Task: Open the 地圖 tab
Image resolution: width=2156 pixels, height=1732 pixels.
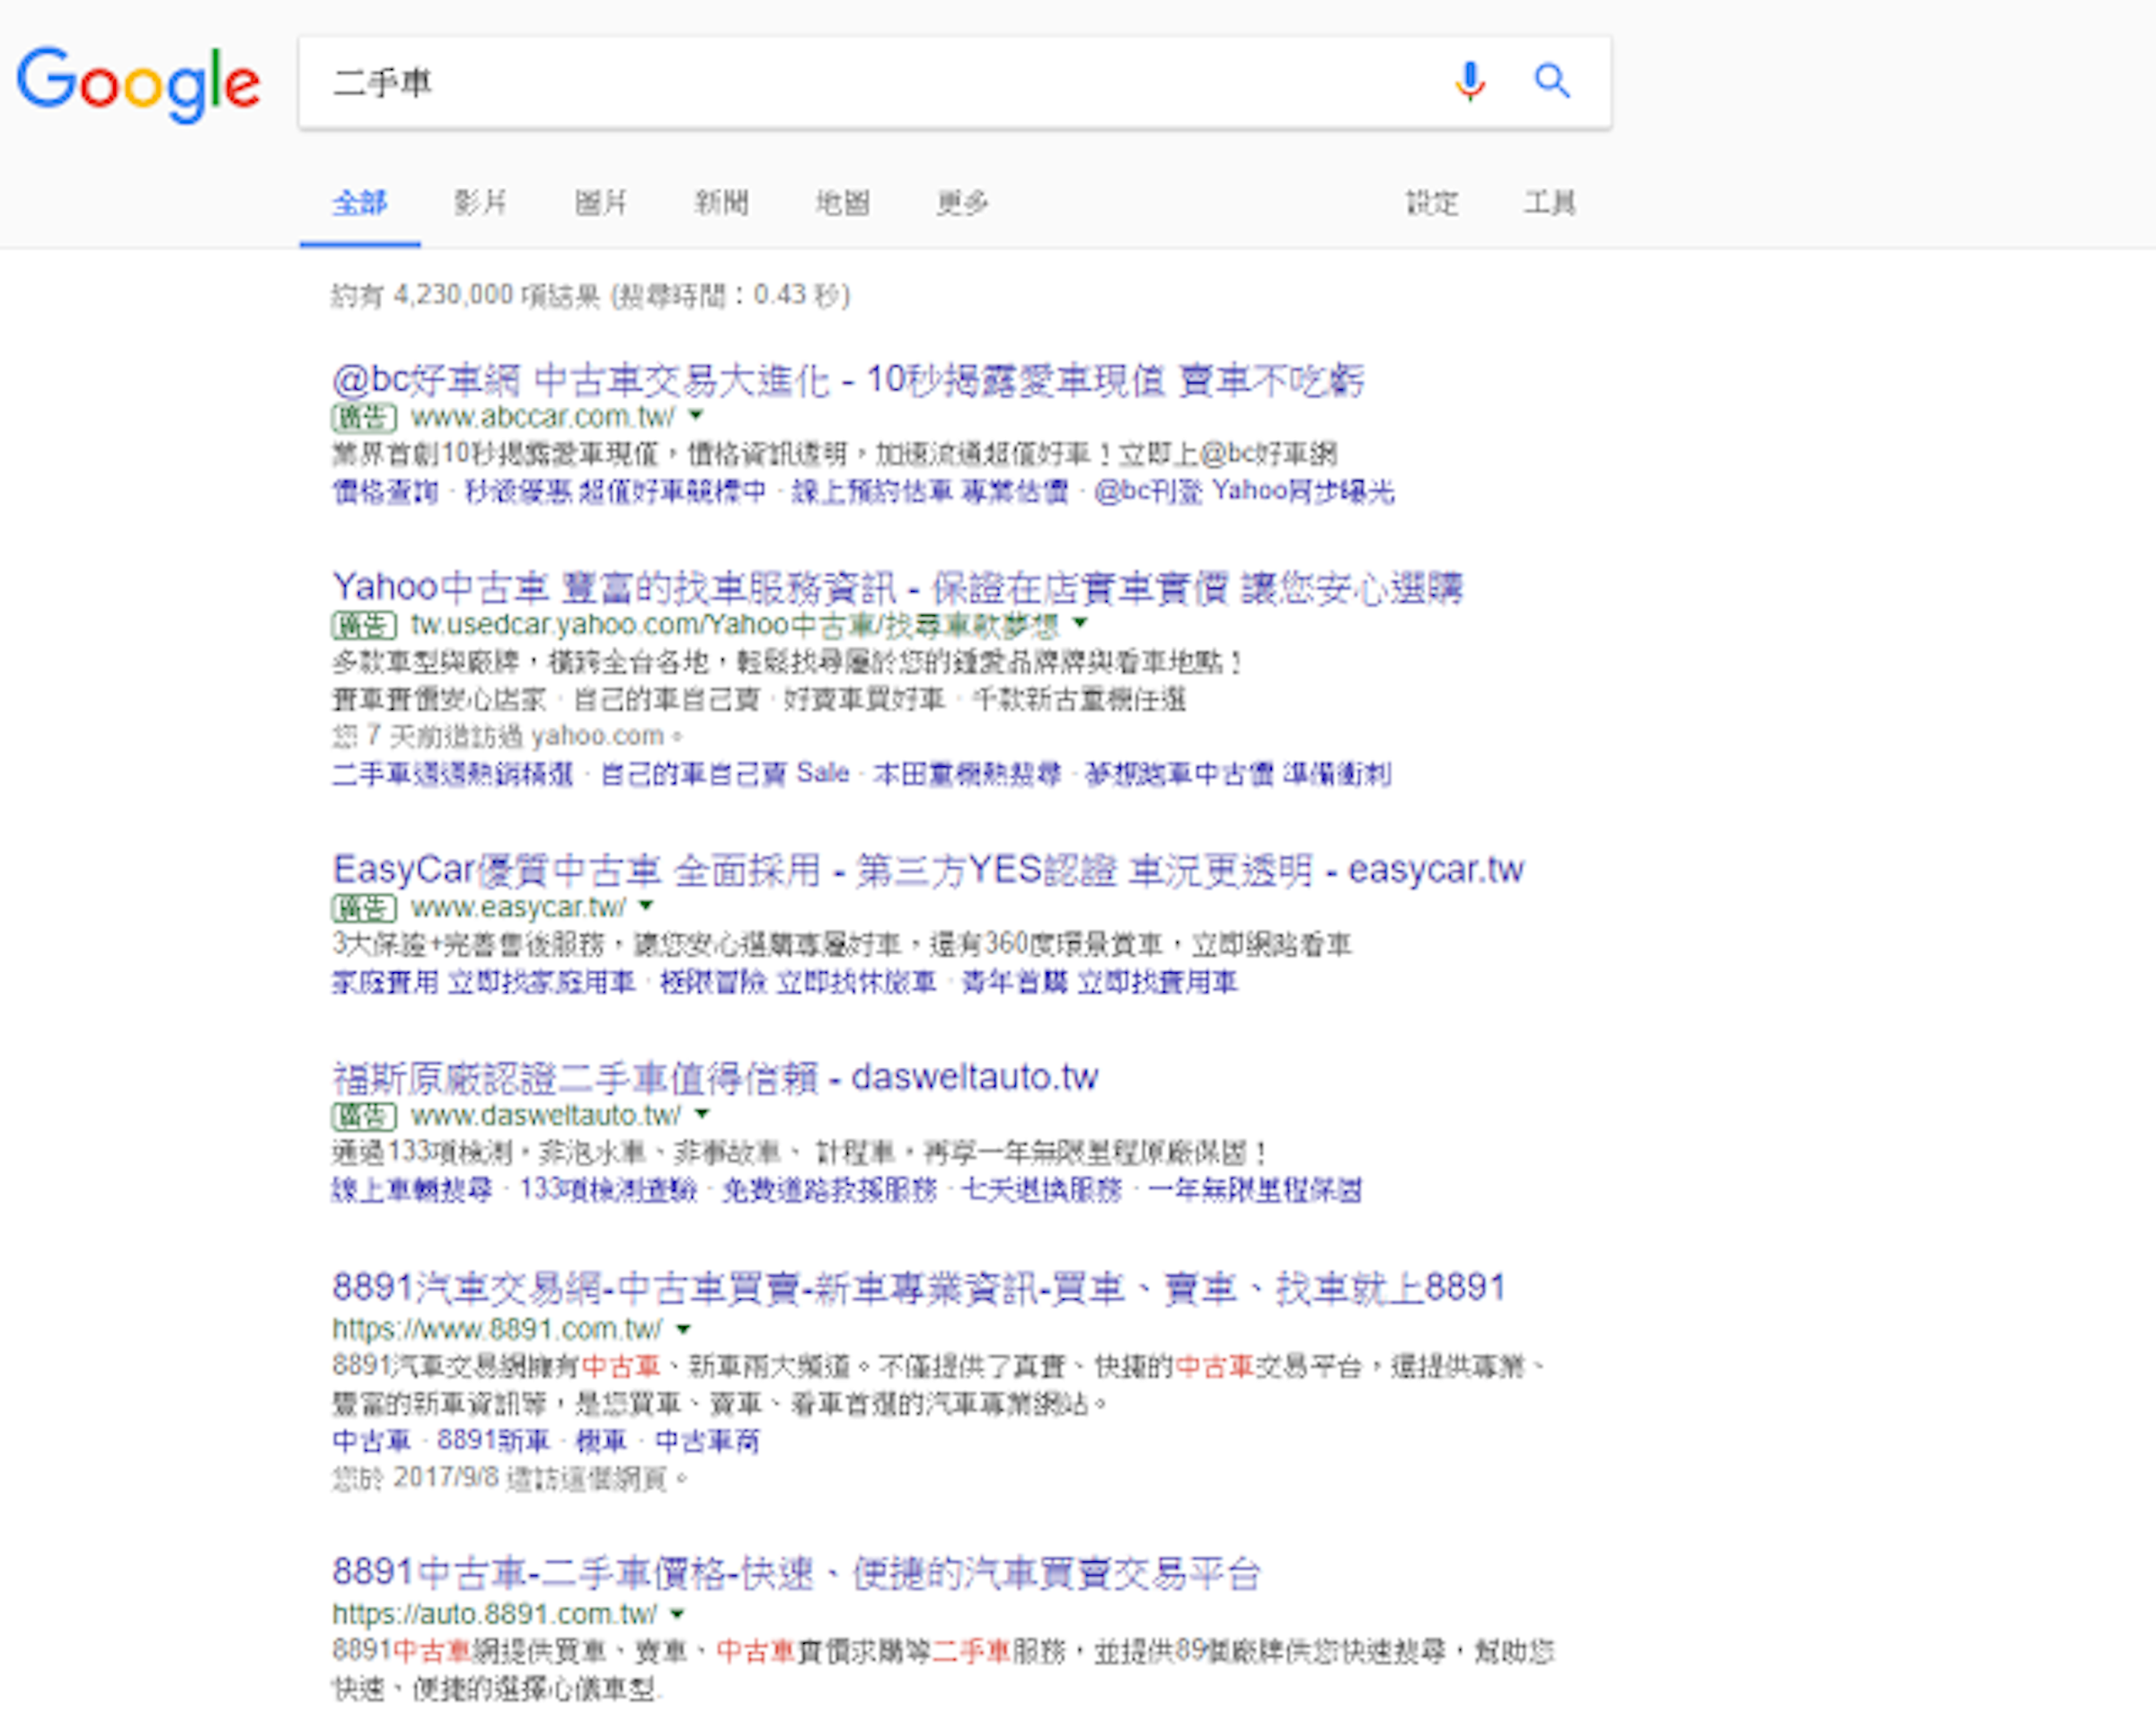Action: point(842,203)
